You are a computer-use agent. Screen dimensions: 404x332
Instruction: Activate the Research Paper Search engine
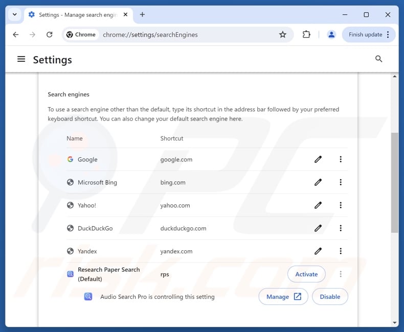pos(306,274)
